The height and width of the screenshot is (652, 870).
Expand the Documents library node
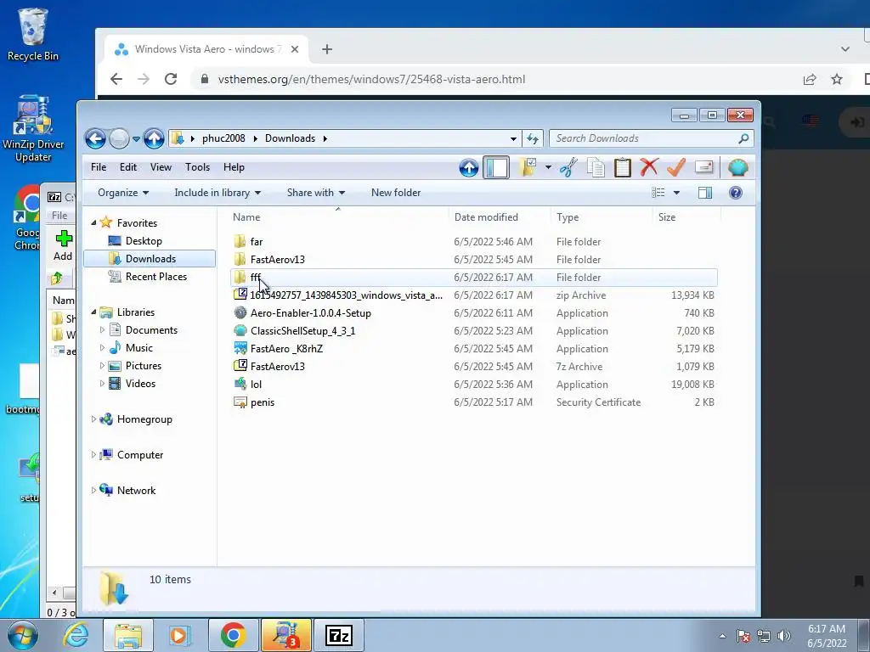tap(102, 330)
